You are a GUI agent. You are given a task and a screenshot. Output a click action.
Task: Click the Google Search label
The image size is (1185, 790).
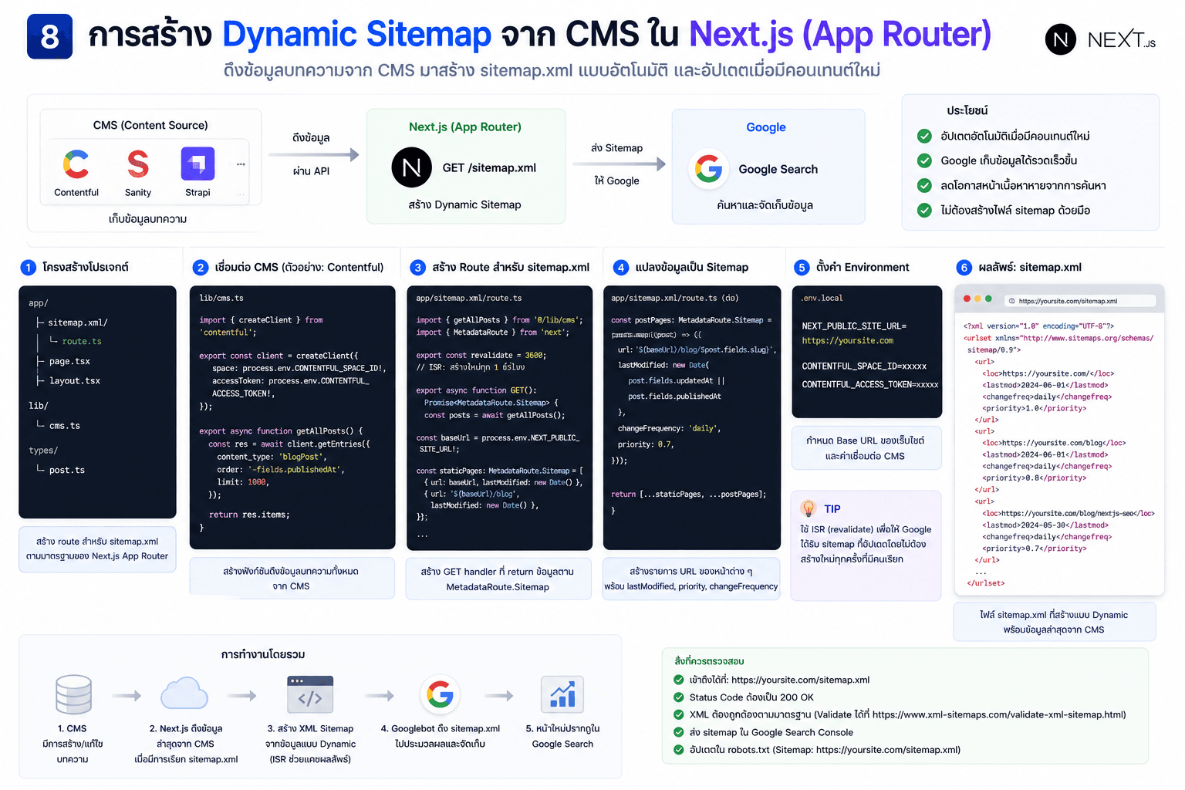click(x=778, y=169)
